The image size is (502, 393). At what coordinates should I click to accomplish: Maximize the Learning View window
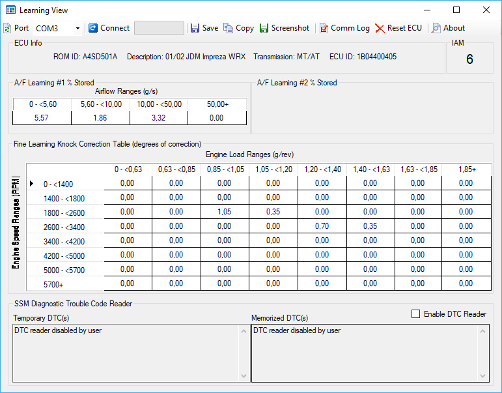pos(456,10)
